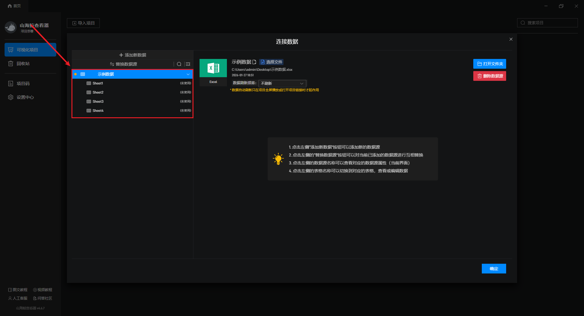Click the 打开文件夹 button
The image size is (584, 316).
click(489, 64)
